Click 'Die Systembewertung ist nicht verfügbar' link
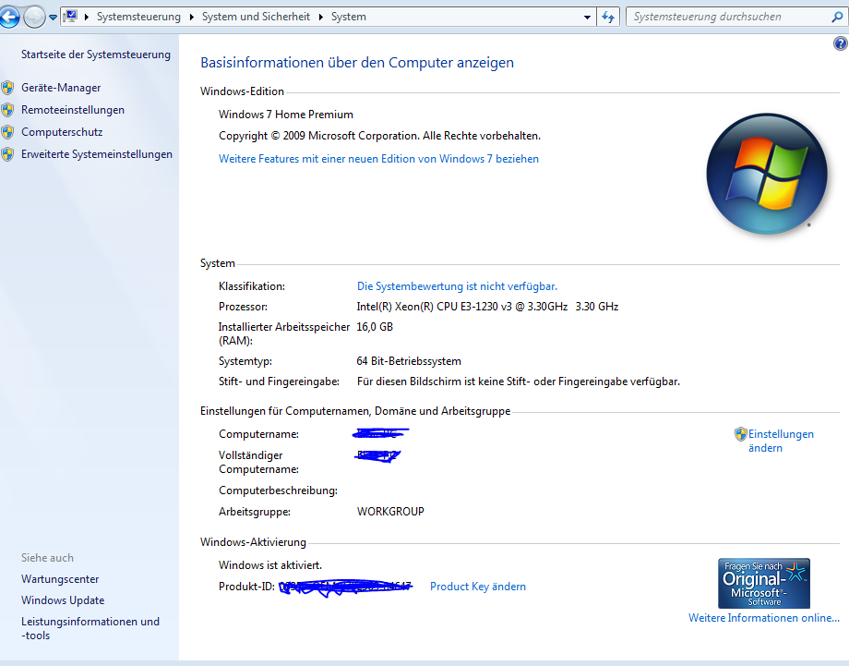 [x=457, y=286]
